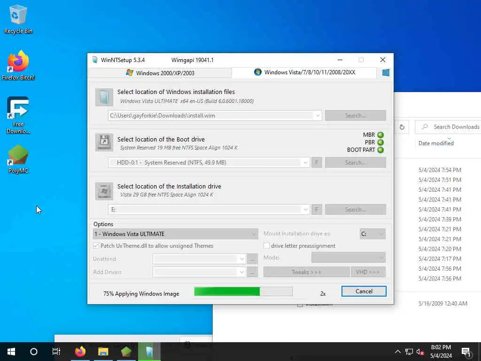
Task: Launch the PolyMC desktop shortcut
Action: [x=18, y=159]
